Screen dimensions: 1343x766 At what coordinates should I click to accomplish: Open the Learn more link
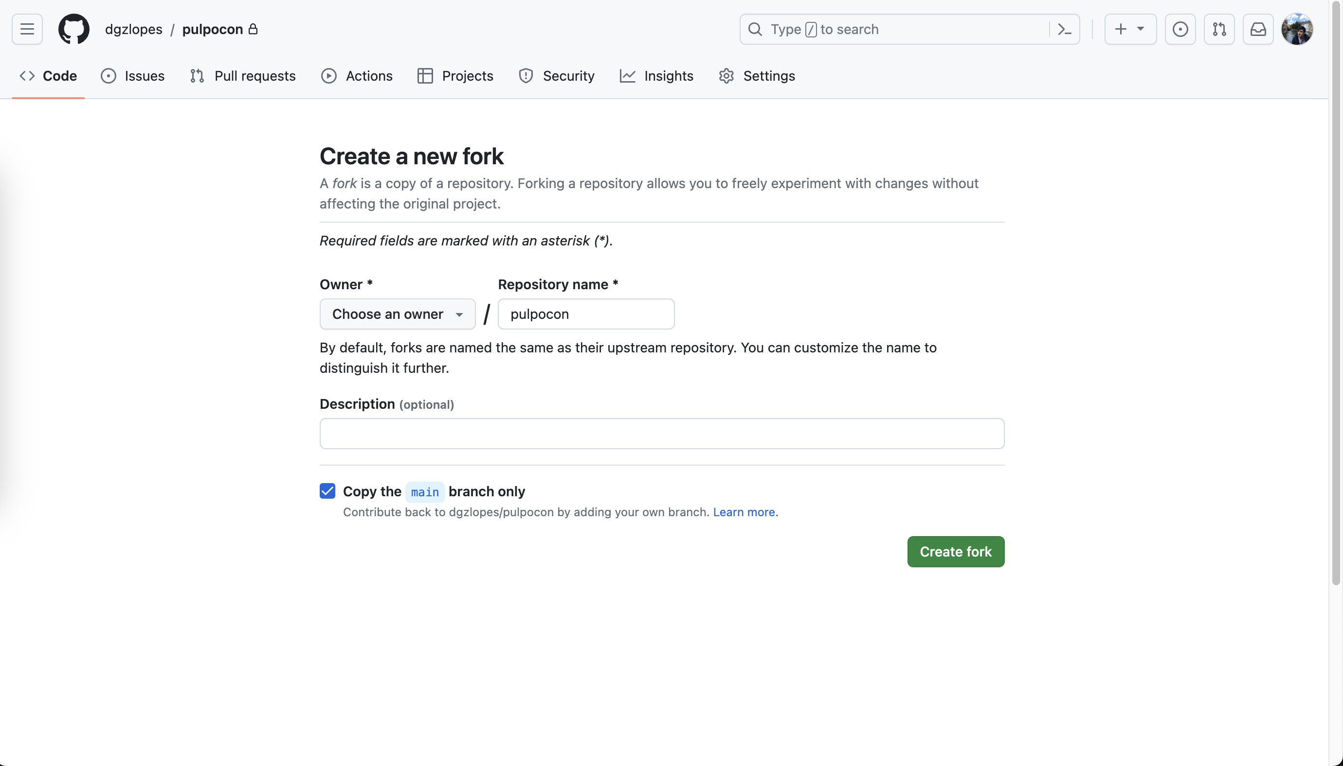point(744,512)
